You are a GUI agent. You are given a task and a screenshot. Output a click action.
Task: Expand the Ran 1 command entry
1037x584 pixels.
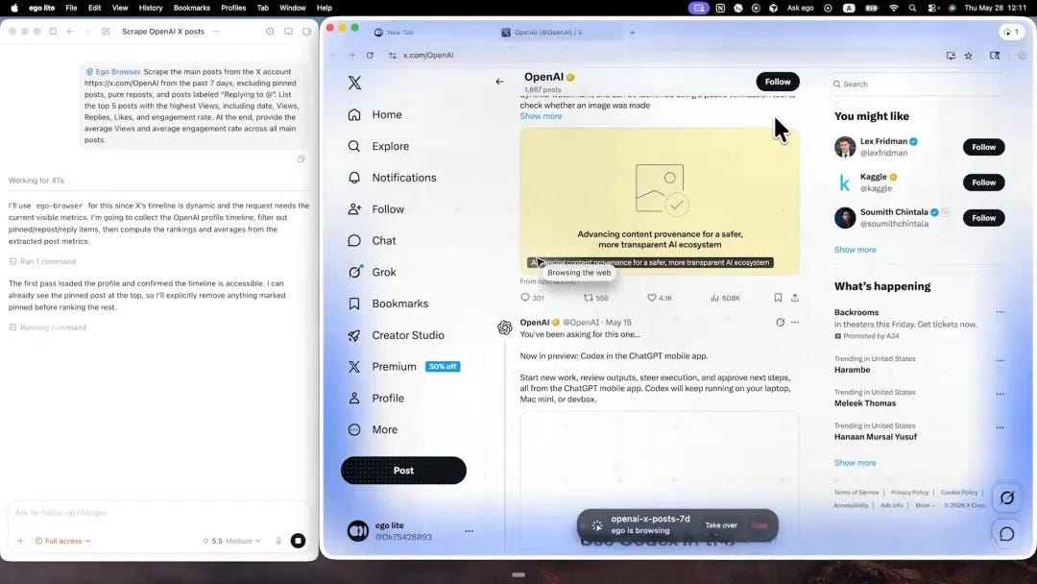[x=43, y=261]
